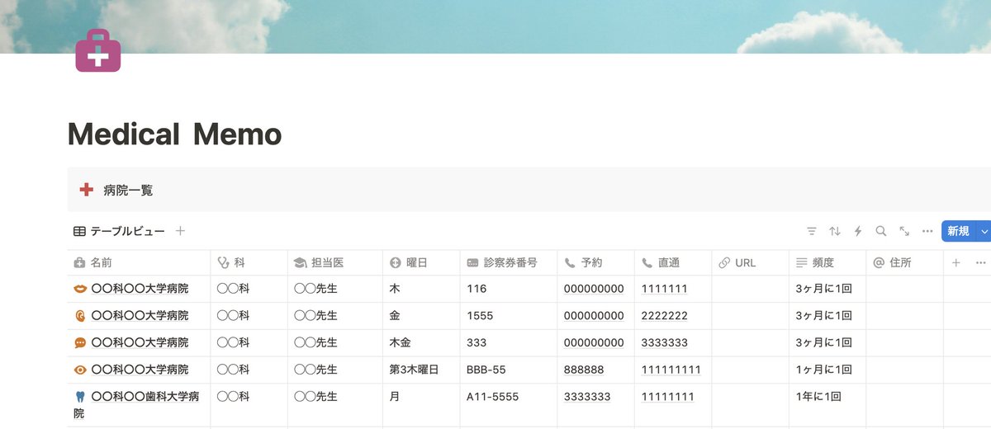Click the 病院一覧 heading text

pyautogui.click(x=128, y=190)
